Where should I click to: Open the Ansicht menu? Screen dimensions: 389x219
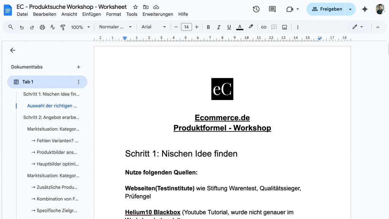69,14
